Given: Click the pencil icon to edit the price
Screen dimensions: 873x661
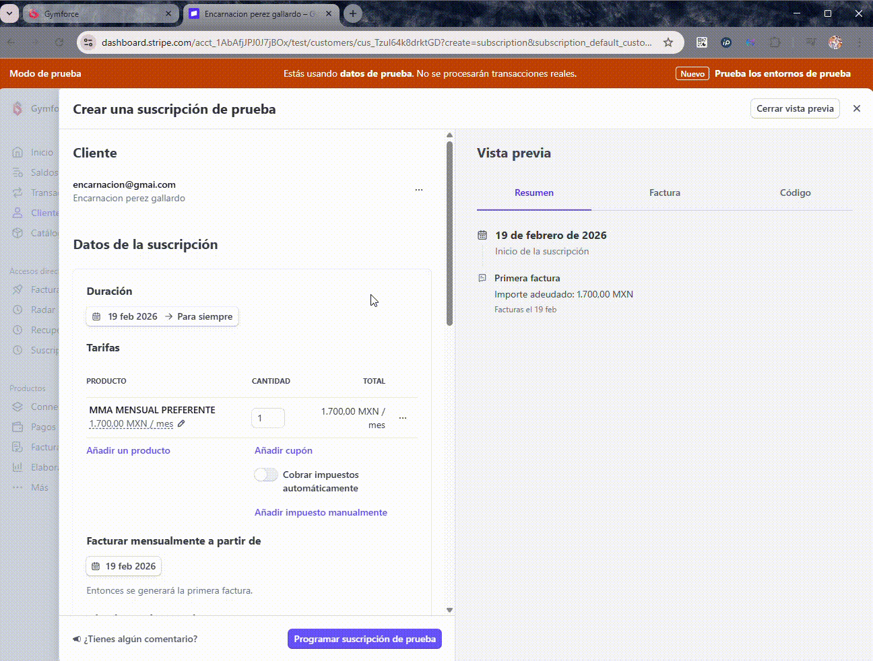Looking at the screenshot, I should [181, 423].
